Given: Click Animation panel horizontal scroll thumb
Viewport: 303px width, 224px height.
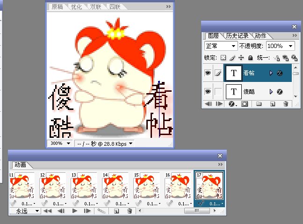Looking at the screenshot, I should coord(197,210).
